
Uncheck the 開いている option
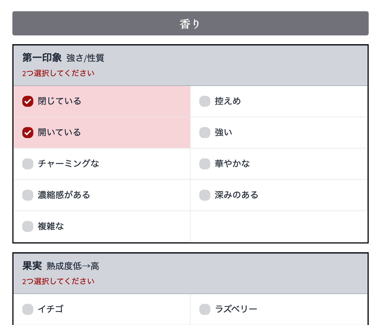[x=59, y=132]
